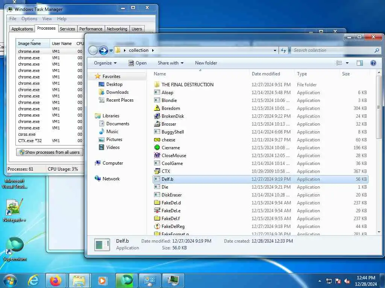Image resolution: width=385 pixels, height=288 pixels.
Task: Click the volume muted tray icon
Action: [x=347, y=281]
